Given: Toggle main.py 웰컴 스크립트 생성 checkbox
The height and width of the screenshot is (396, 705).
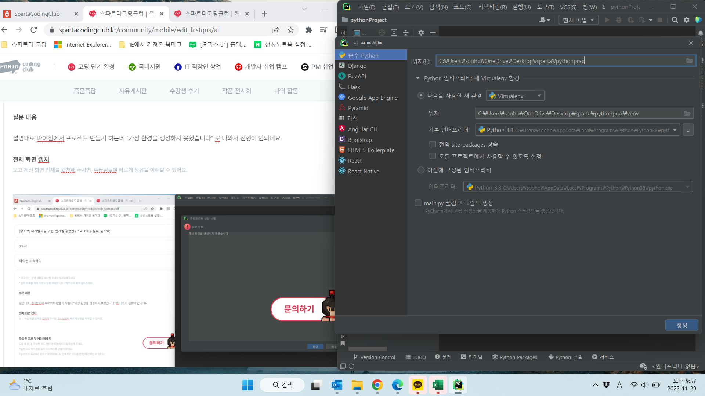Looking at the screenshot, I should click(418, 203).
